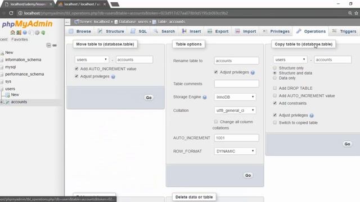This screenshot has width=360, height=202.
Task: Switch to the Search tab
Action: tap(164, 31)
